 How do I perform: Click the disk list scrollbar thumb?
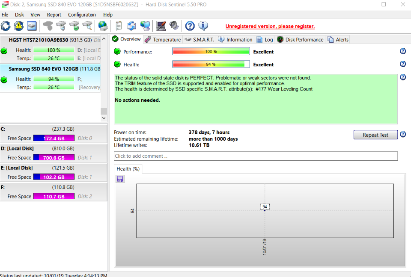(x=104, y=111)
